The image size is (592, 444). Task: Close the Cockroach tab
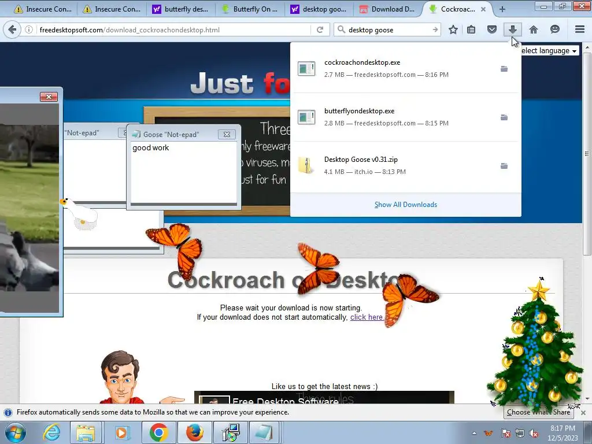[x=483, y=9]
